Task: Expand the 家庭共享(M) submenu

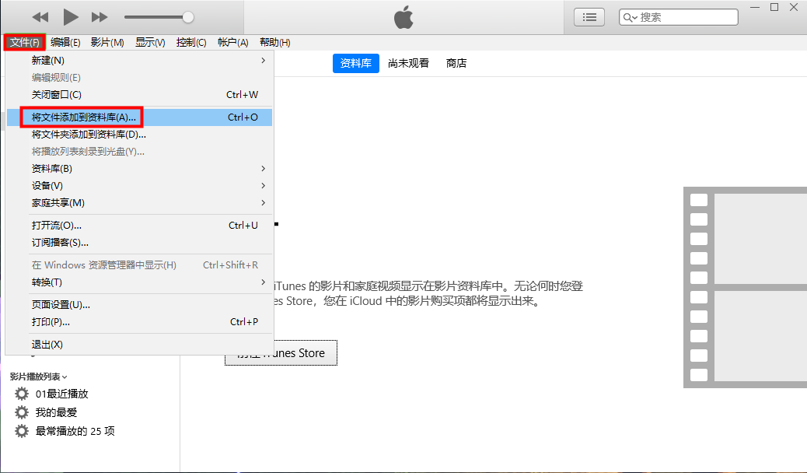Action: tap(139, 203)
